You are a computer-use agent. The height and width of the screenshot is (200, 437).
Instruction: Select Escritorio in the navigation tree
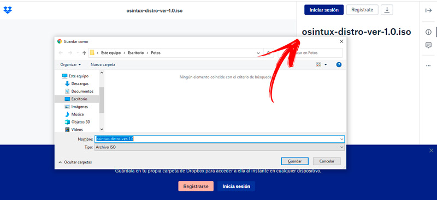76,99
